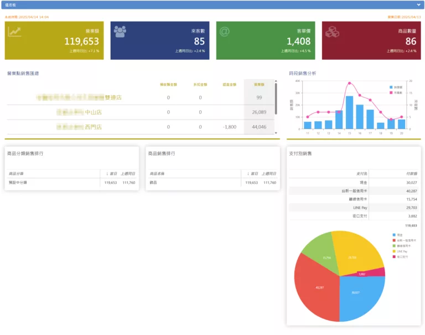425x335 pixels.
Task: Click the boxes icon on 商品數量 card
Action: [x=331, y=32]
